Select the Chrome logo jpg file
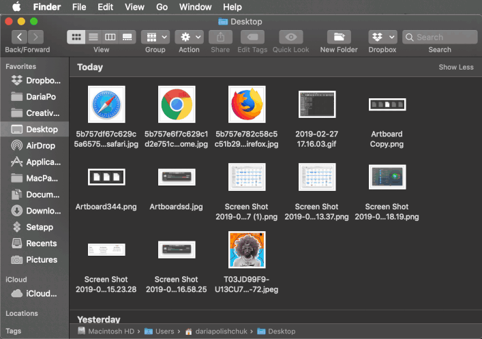 [x=177, y=104]
